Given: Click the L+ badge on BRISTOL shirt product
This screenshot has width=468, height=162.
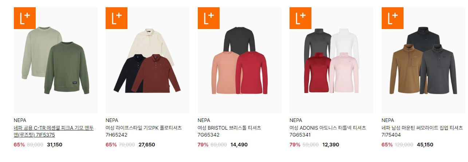Looking at the screenshot, I should coord(209,18).
